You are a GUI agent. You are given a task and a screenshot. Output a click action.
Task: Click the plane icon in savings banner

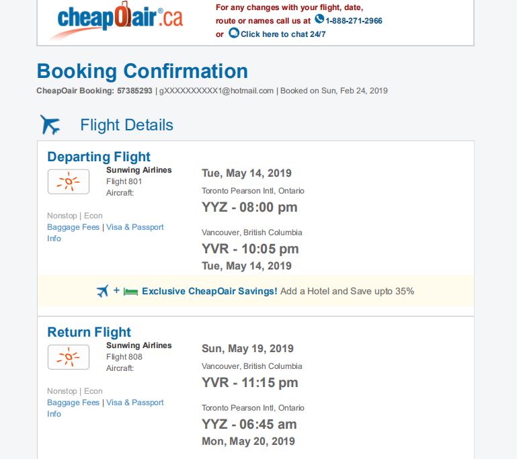coord(102,291)
